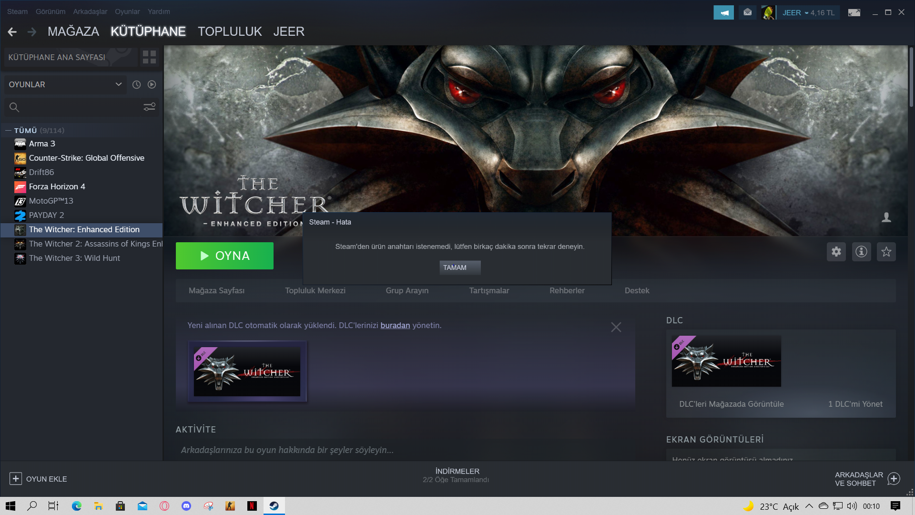Click the announcements megaphone icon
The height and width of the screenshot is (515, 915).
click(x=723, y=12)
